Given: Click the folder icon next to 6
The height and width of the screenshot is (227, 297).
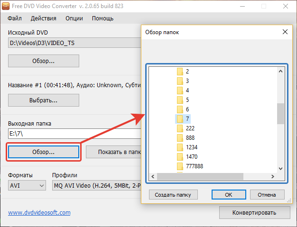Looking at the screenshot, I should (180, 109).
